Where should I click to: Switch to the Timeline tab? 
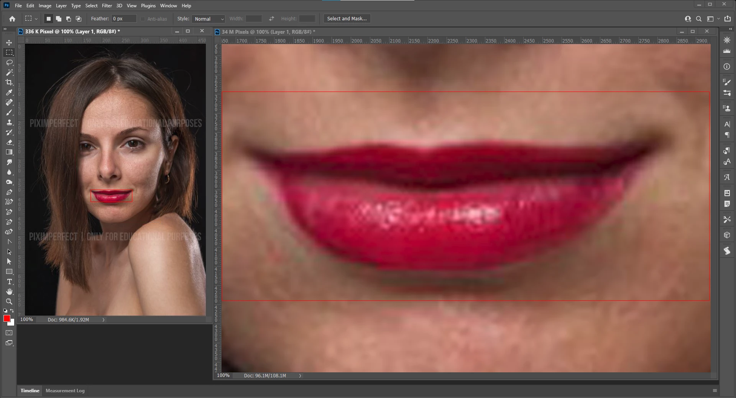coord(30,391)
